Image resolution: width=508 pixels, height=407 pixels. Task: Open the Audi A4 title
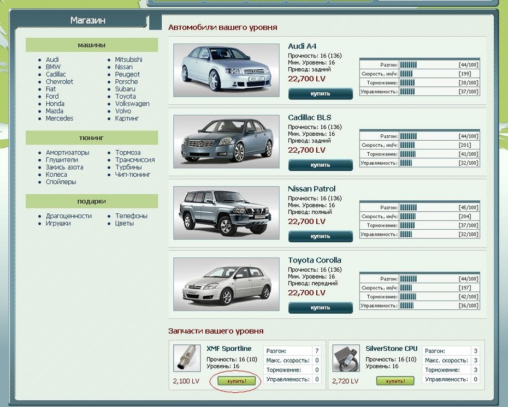(302, 46)
